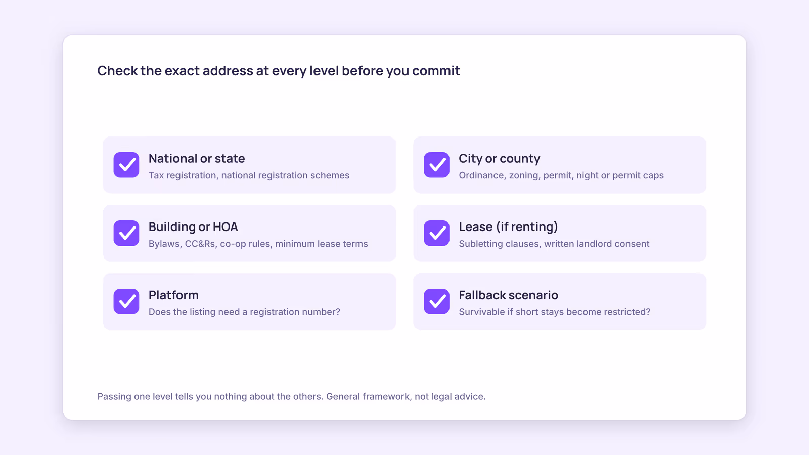Viewport: 809px width, 455px height.
Task: Toggle the Building or HOA checkbox
Action: point(126,233)
